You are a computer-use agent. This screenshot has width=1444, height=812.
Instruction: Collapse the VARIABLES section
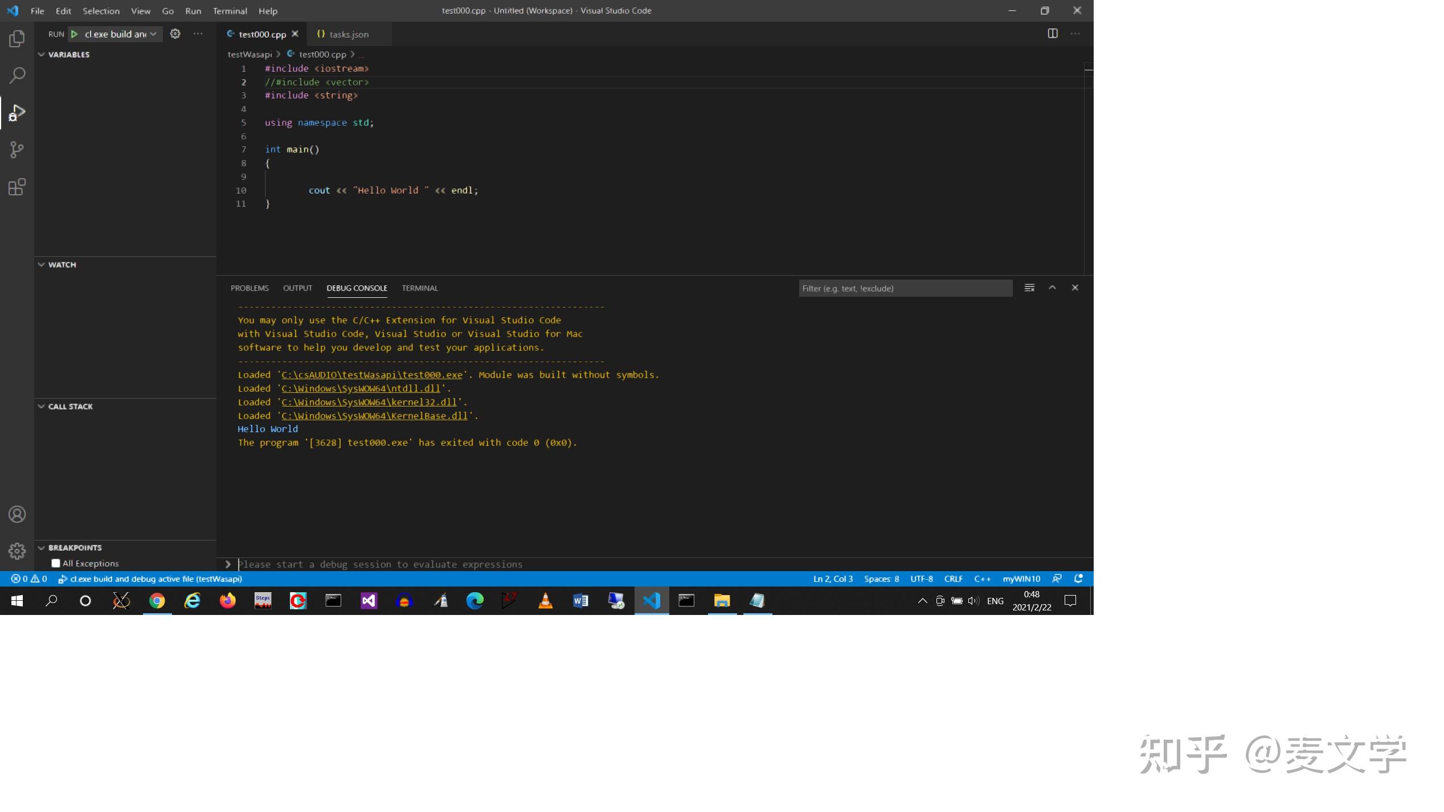tap(41, 54)
